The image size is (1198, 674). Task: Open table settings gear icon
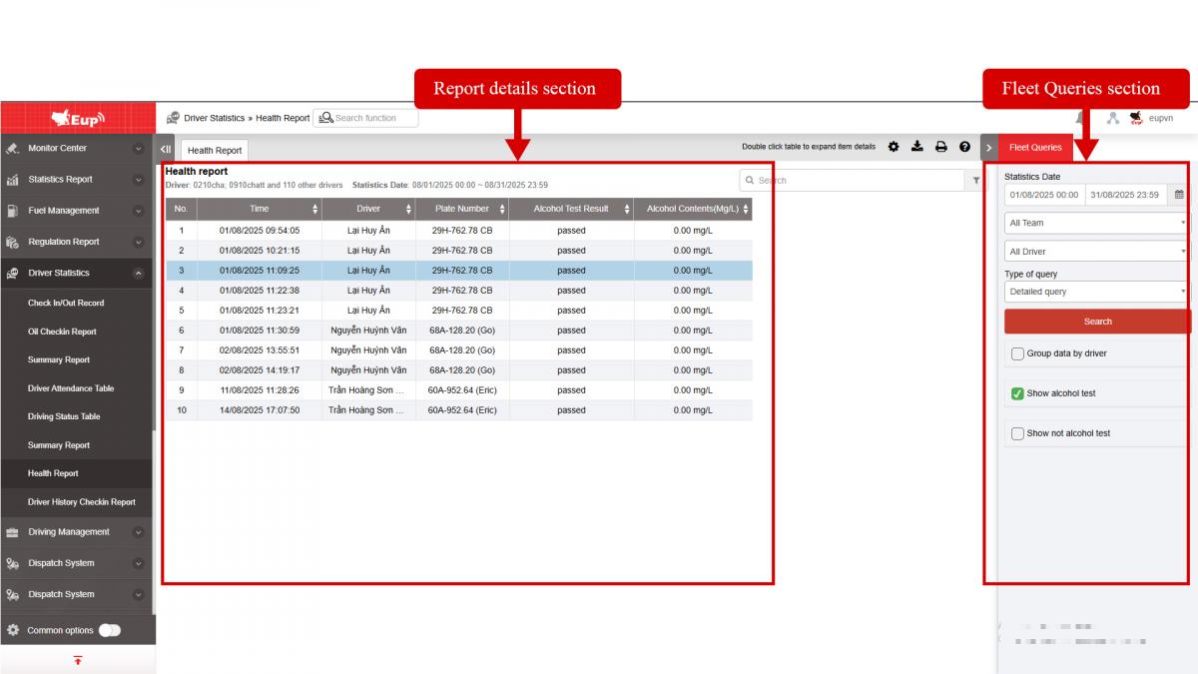click(894, 147)
